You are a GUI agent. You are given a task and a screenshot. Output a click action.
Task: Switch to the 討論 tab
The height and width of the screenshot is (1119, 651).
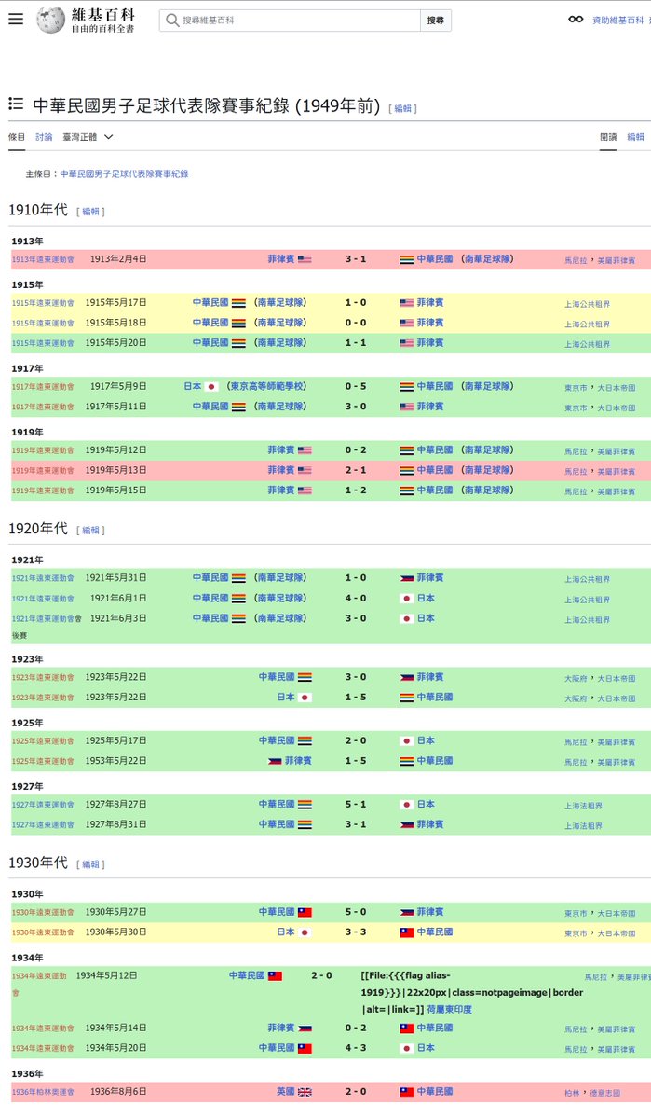coord(44,137)
